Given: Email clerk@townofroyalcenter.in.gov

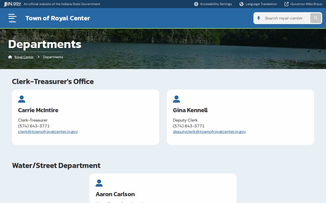Looking at the screenshot, I should [48, 132].
